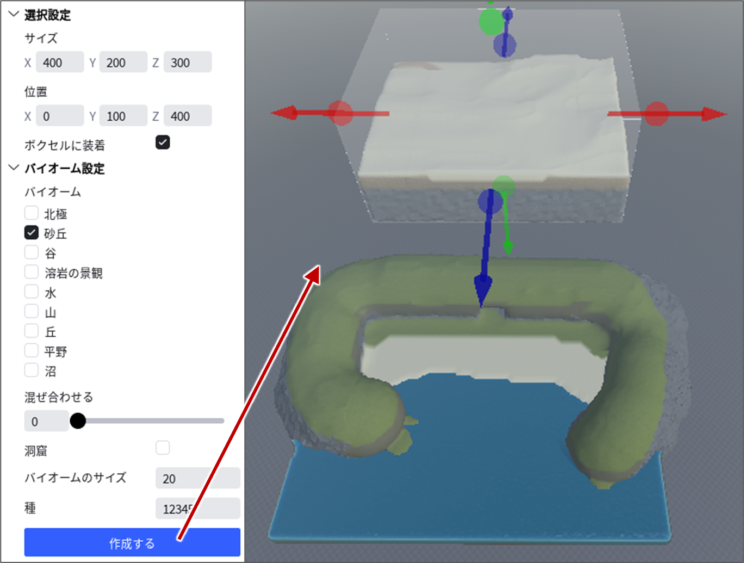
Task: Click the left red sphere scale handle
Action: coord(341,113)
